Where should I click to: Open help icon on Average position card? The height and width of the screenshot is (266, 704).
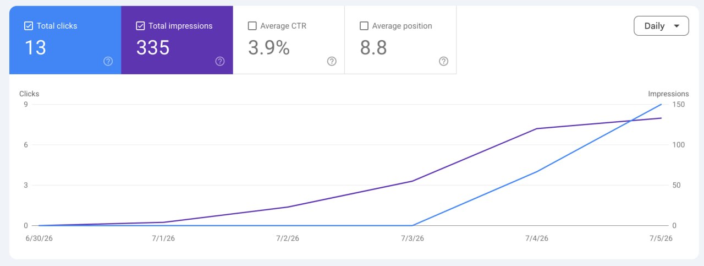(444, 61)
